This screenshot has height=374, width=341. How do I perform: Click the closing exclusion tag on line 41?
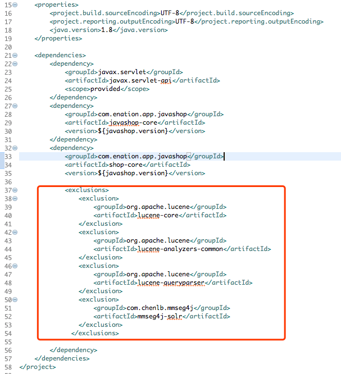pos(101,224)
